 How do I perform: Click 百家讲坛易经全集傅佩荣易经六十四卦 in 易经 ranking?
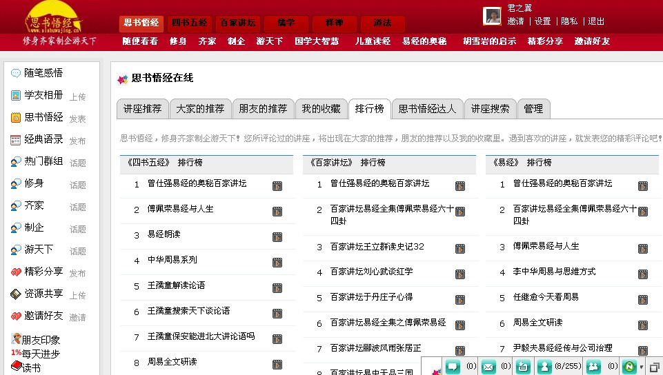(575, 214)
